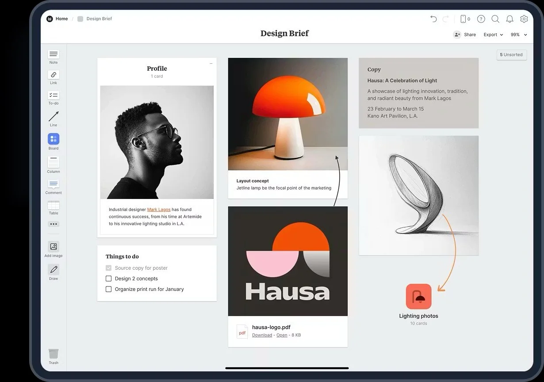This screenshot has height=382, width=544.
Task: Click the pdf file icon for hausa-logo
Action: point(242,332)
